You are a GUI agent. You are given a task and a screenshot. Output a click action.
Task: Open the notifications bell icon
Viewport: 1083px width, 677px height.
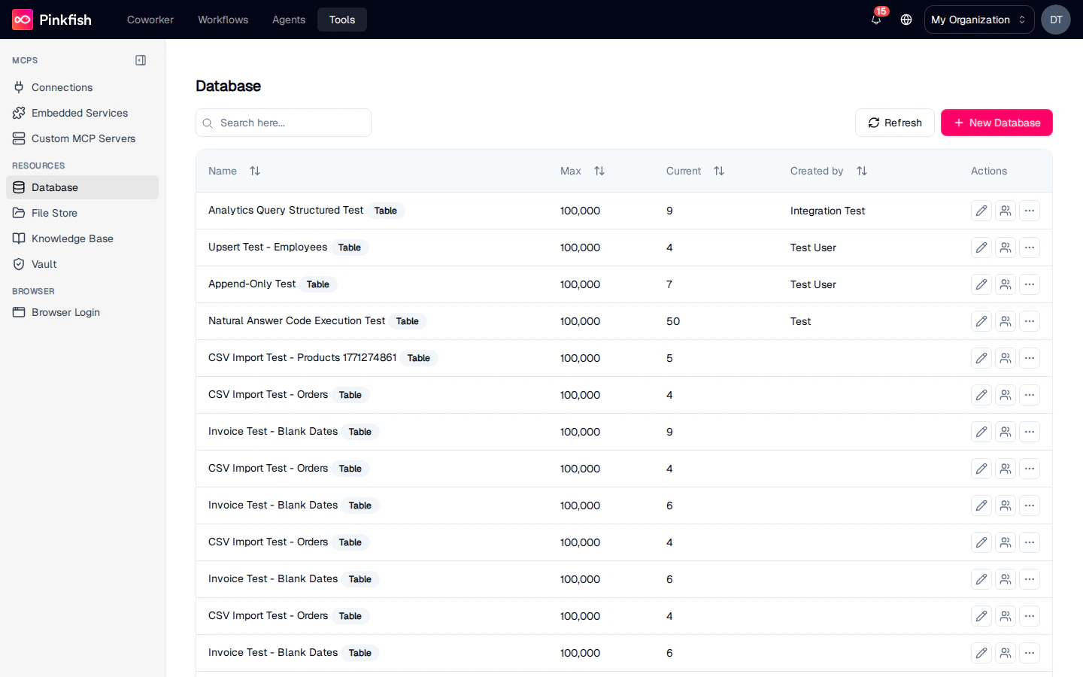tap(875, 20)
